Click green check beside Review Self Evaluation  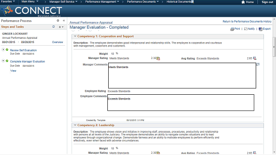[x=7, y=50]
